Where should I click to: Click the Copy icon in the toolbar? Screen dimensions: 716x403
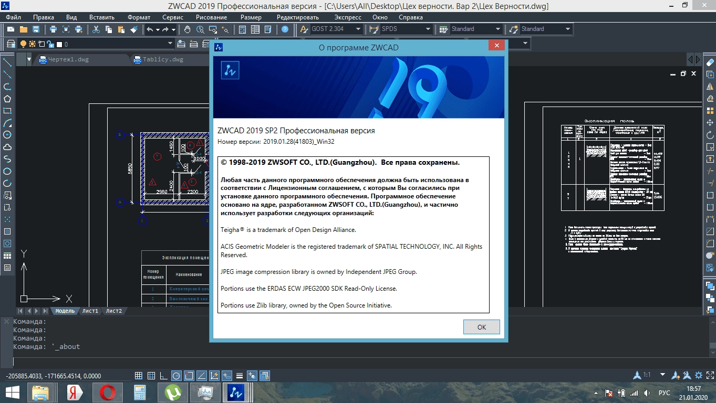[108, 29]
